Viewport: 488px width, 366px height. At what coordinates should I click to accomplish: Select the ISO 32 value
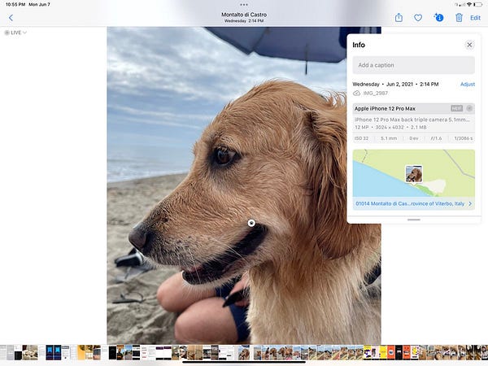point(361,138)
